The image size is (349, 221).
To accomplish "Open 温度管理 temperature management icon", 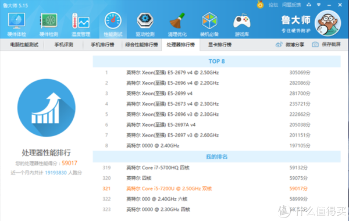I will (81, 24).
